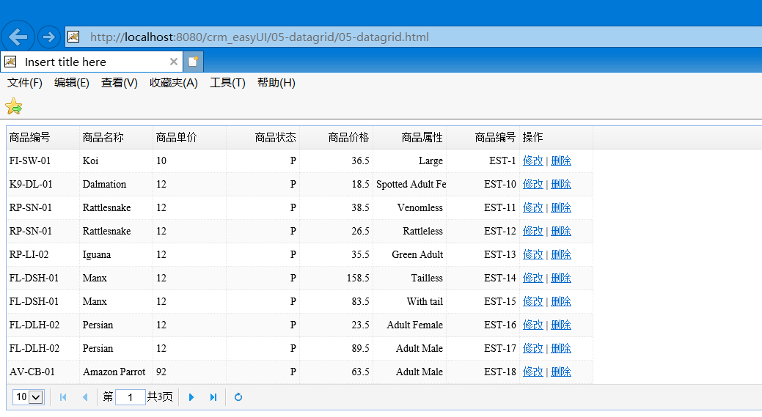Click the add-to-favorites star icon
Image resolution: width=762 pixels, height=417 pixels.
pyautogui.click(x=14, y=106)
